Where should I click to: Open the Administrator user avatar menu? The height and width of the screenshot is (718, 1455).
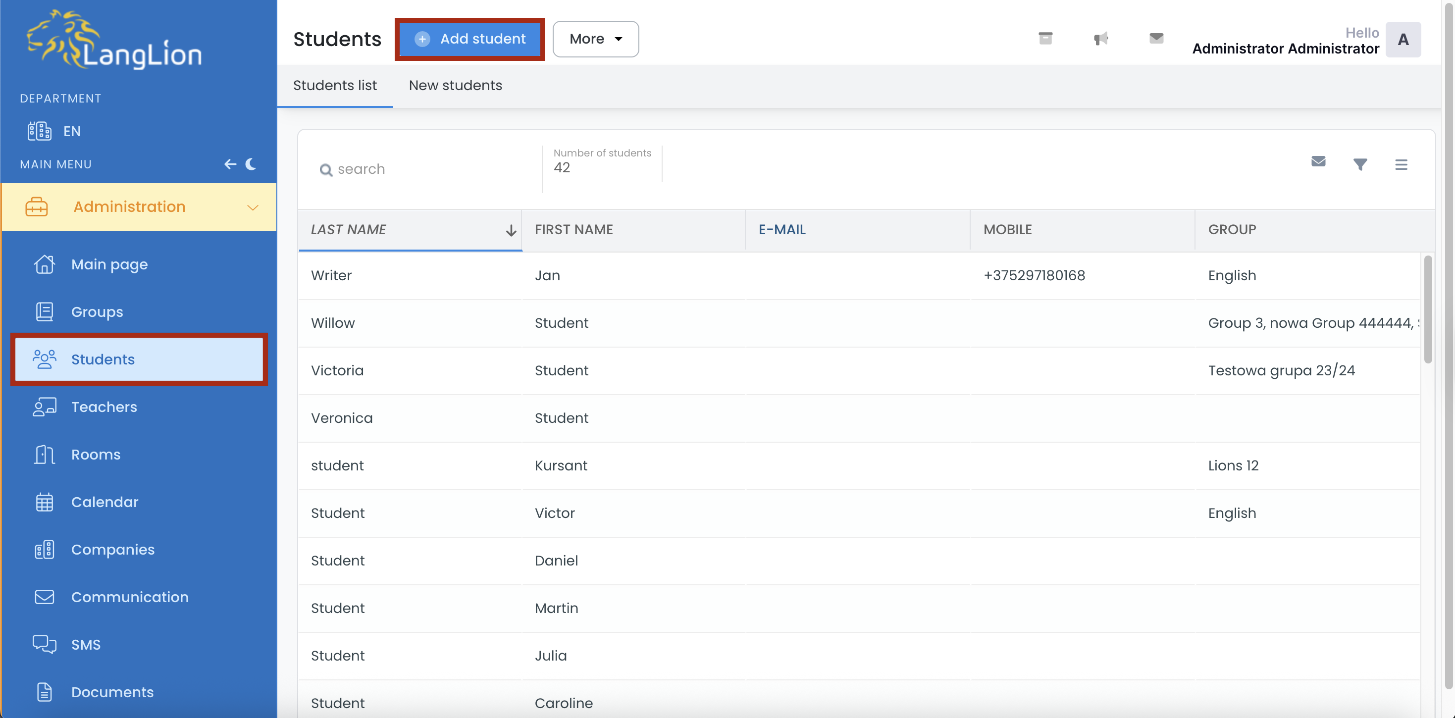tap(1403, 40)
